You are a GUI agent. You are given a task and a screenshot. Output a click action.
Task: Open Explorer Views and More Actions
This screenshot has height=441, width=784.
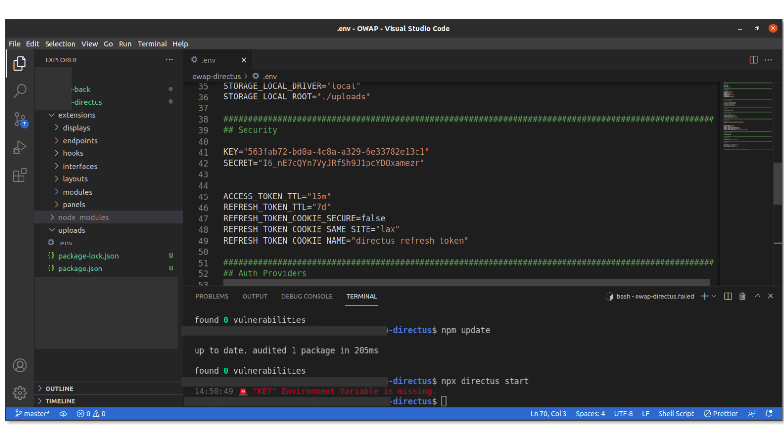170,60
